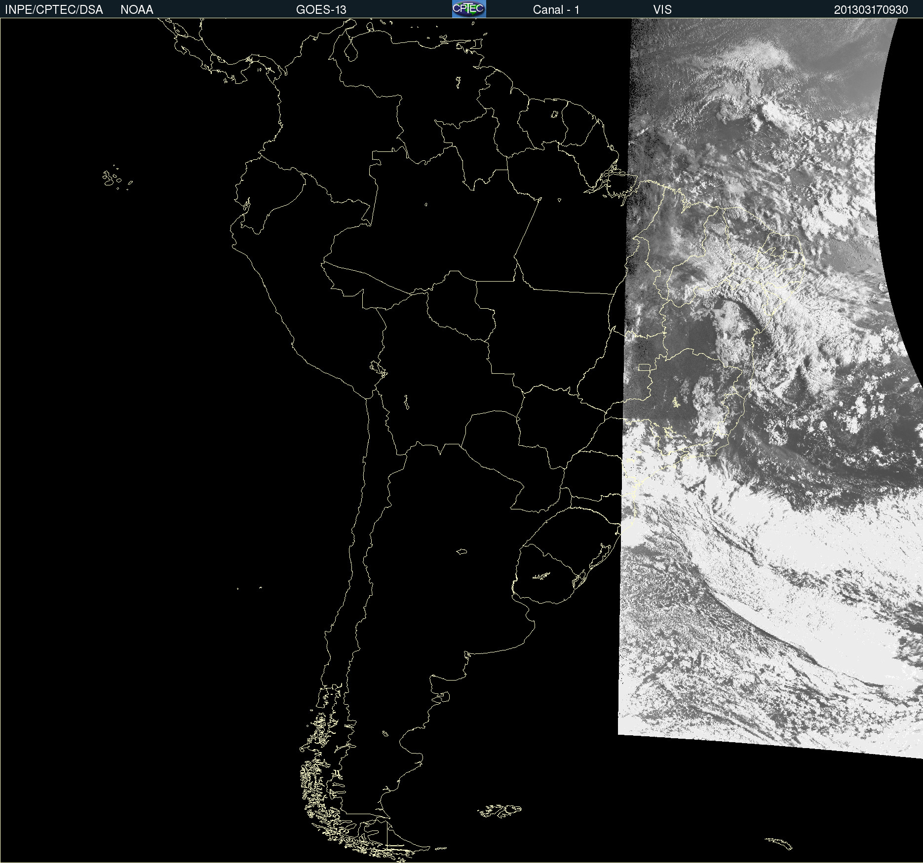Select the 201303170930 timestamp
The height and width of the screenshot is (863, 923).
tap(871, 9)
